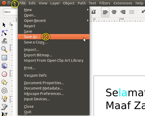Click the Maaf text line on canvas

coord(125,105)
